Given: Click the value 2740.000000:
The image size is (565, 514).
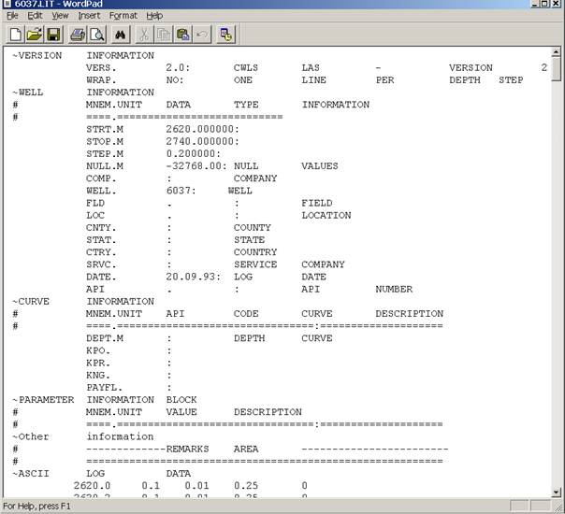Looking at the screenshot, I should pos(202,141).
